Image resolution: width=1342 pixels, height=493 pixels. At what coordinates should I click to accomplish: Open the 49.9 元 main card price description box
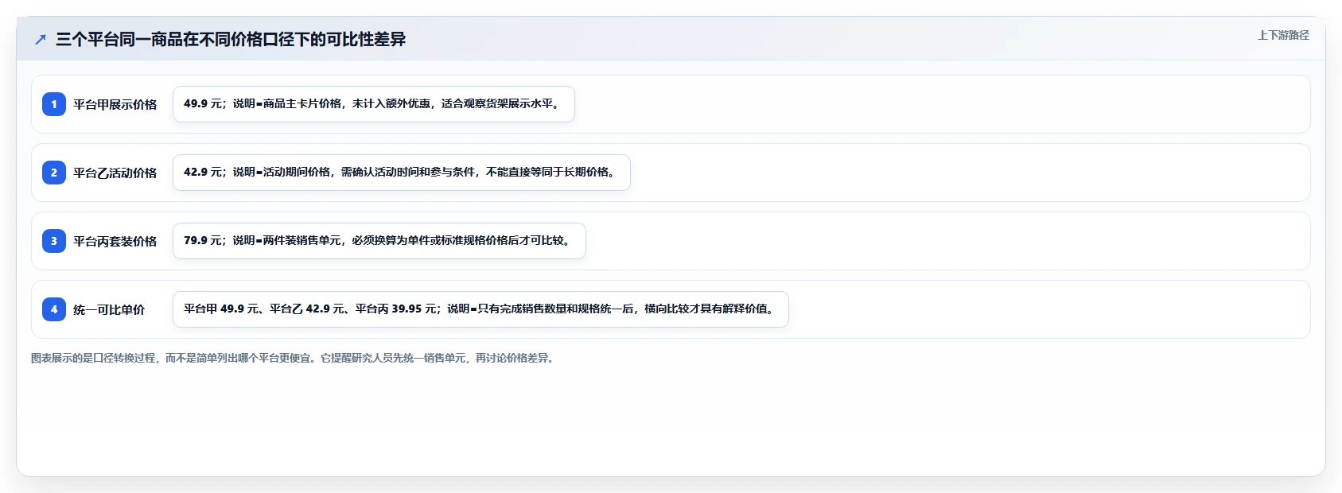[374, 104]
